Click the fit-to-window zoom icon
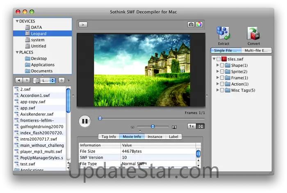 200,126
